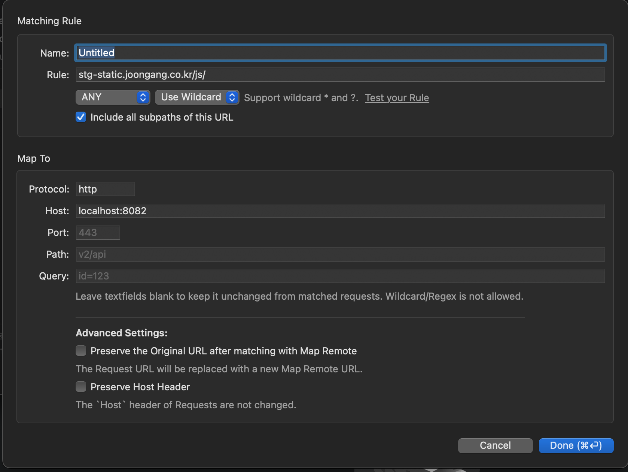Image resolution: width=628 pixels, height=472 pixels.
Task: Enable Preserve Host Header checkbox
Action: click(81, 387)
